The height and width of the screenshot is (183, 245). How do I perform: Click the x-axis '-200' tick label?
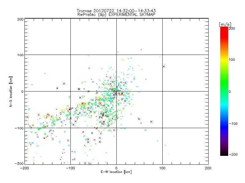tap(24, 168)
